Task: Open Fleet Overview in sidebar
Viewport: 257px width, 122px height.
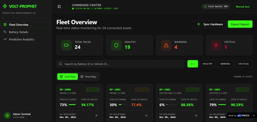Action: pos(25,25)
